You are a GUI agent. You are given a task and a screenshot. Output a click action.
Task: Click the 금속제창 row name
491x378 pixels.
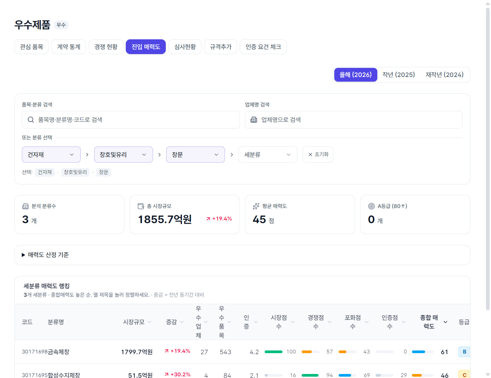[x=59, y=352]
